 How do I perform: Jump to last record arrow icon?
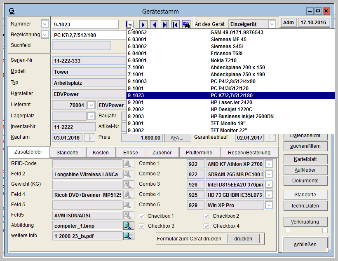(165, 25)
